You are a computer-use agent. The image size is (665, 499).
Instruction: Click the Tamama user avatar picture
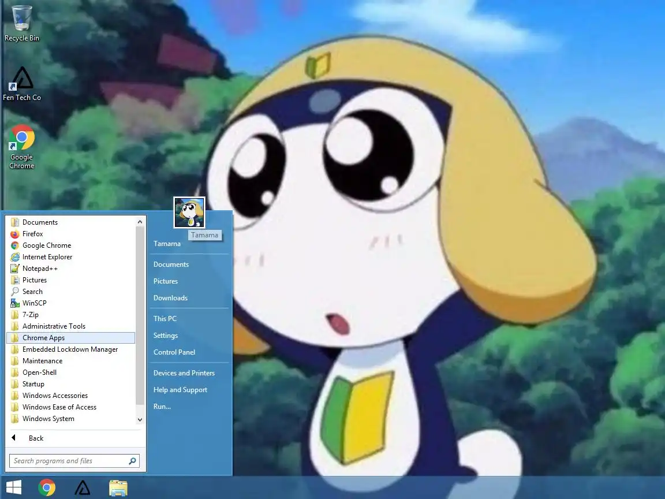coord(189,212)
